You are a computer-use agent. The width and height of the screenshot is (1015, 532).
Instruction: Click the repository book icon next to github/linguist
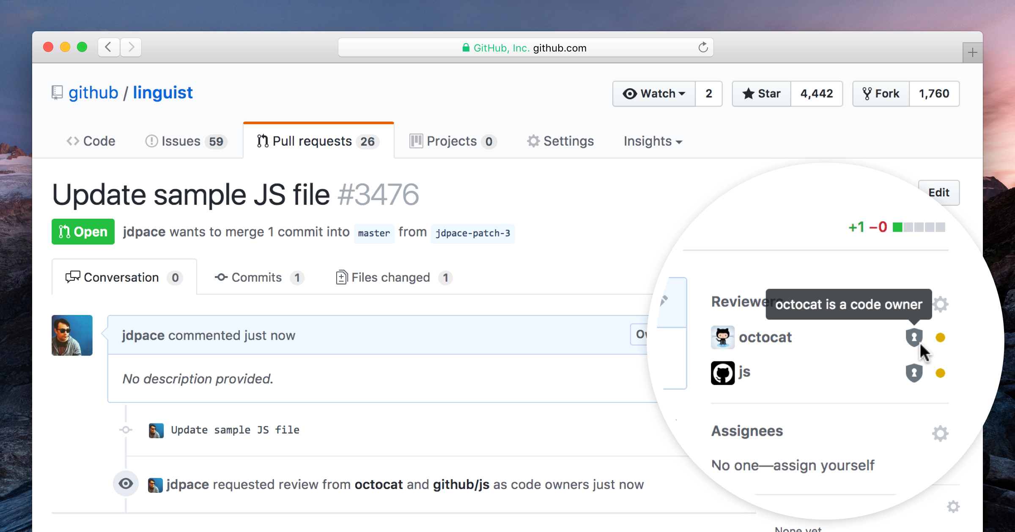(x=57, y=92)
